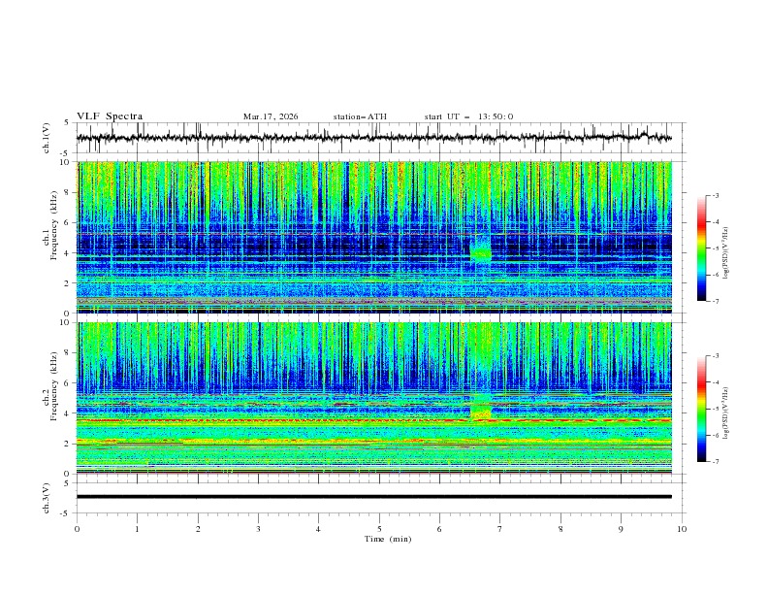Click the ch.2 colorbar "log(PSD)(V²/Hz)" label
The width and height of the screenshot is (768, 594).
click(x=725, y=413)
